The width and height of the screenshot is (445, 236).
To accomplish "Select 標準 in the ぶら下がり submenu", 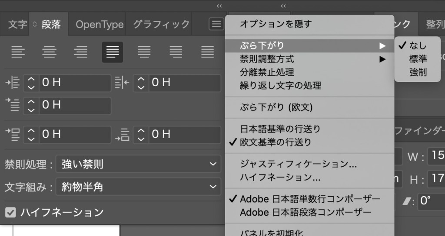I will click(x=418, y=59).
